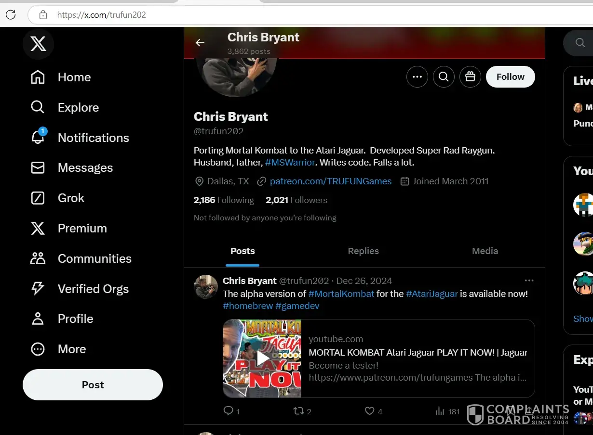Screen dimensions: 593x435
Task: Go back using the arrow icon
Action: click(200, 43)
